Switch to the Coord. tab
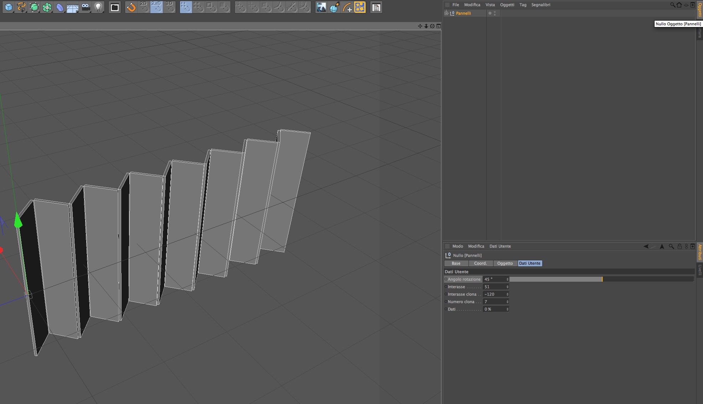703x404 pixels. 480,263
